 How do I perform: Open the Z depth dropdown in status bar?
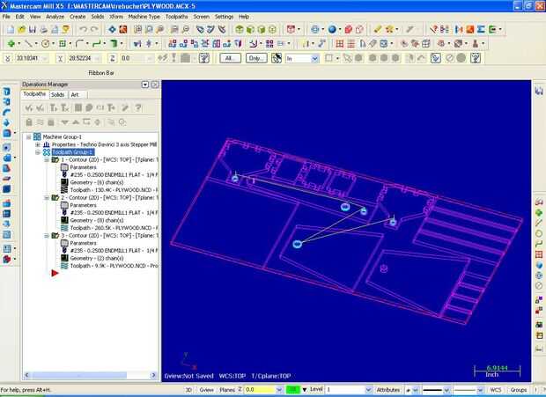[279, 390]
